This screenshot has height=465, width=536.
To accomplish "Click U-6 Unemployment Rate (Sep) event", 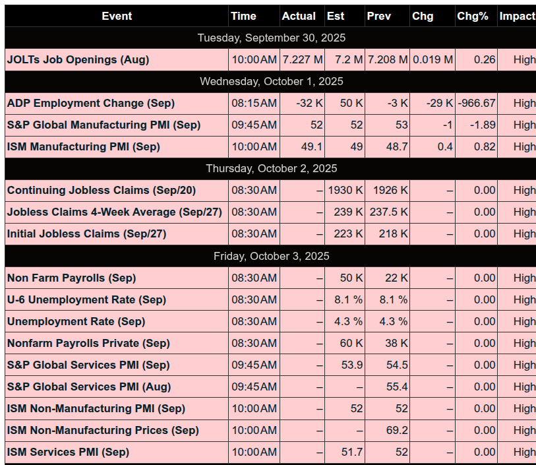I will click(86, 300).
